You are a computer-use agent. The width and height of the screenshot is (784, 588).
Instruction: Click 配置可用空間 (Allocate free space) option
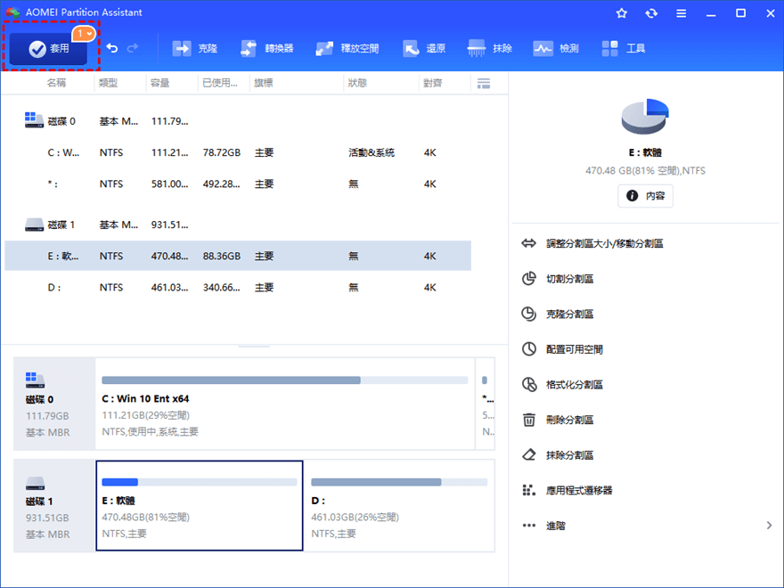(575, 349)
